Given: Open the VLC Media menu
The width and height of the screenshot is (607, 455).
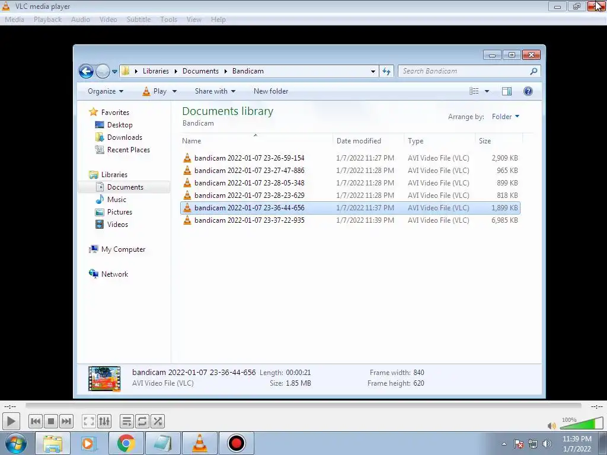Looking at the screenshot, I should click(x=14, y=20).
